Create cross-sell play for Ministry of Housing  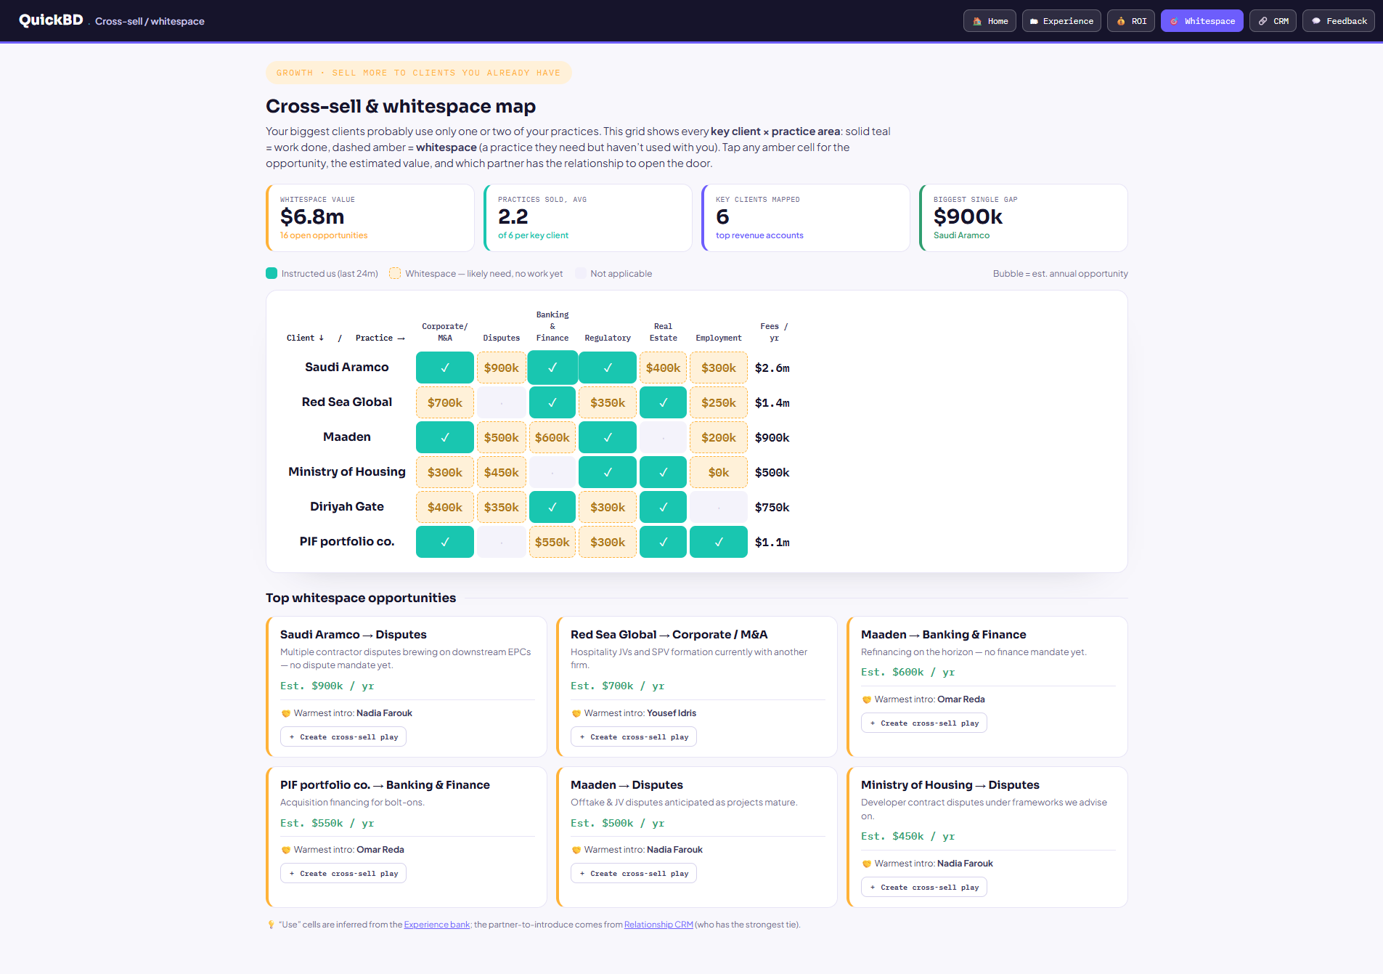(x=924, y=888)
